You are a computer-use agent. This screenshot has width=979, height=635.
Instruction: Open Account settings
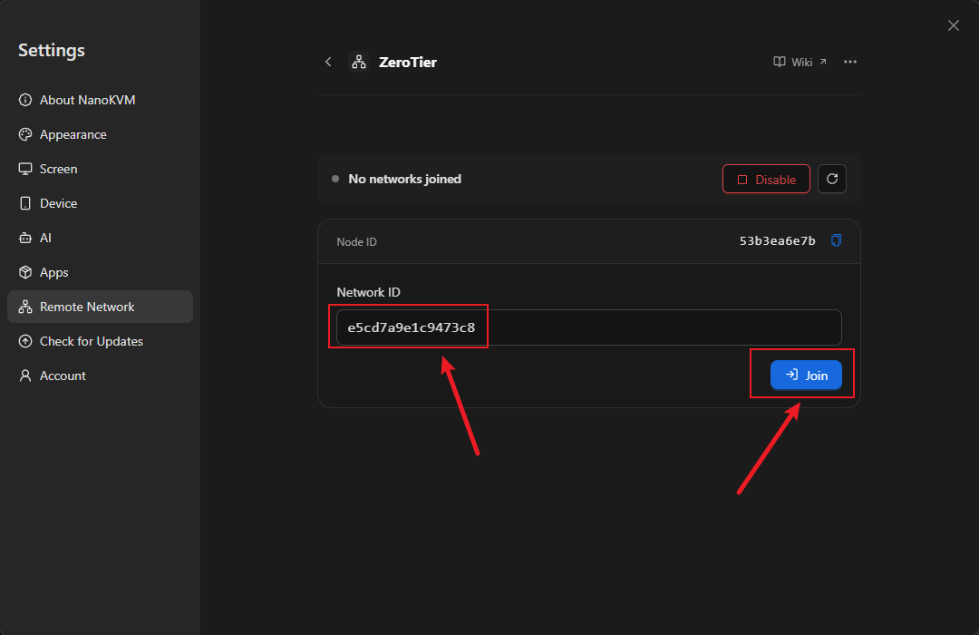[100, 375]
